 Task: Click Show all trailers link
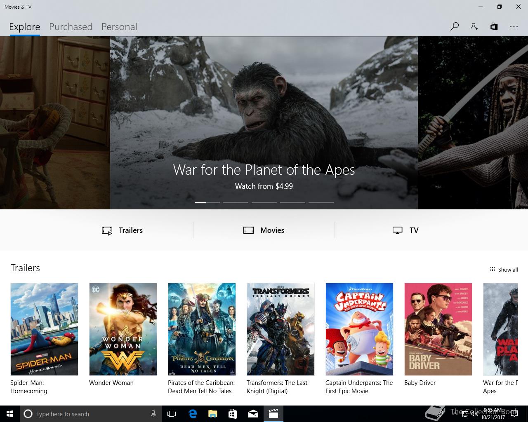click(508, 270)
